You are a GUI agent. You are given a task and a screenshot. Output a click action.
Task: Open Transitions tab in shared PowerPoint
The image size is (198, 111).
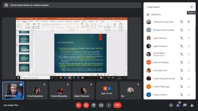coord(53,21)
